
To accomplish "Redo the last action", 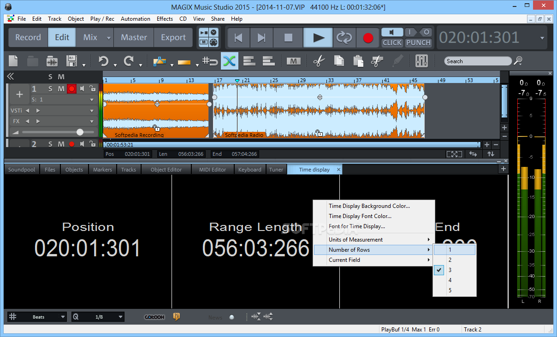I will click(129, 61).
